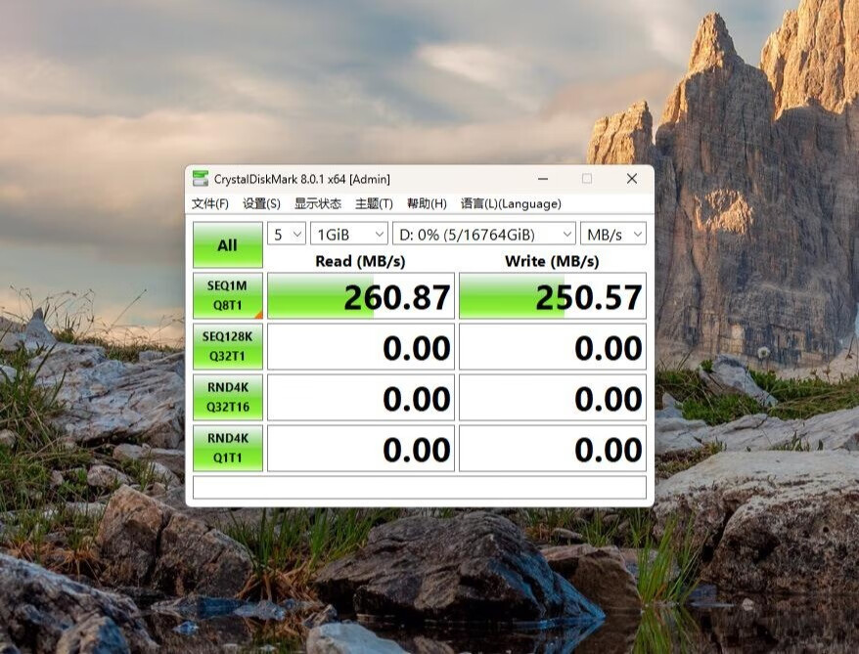Click the SEQ128K Q32T1 read value 0.00

361,346
